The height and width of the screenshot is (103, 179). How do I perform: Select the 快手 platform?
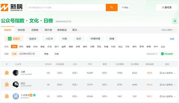(x=79, y=39)
